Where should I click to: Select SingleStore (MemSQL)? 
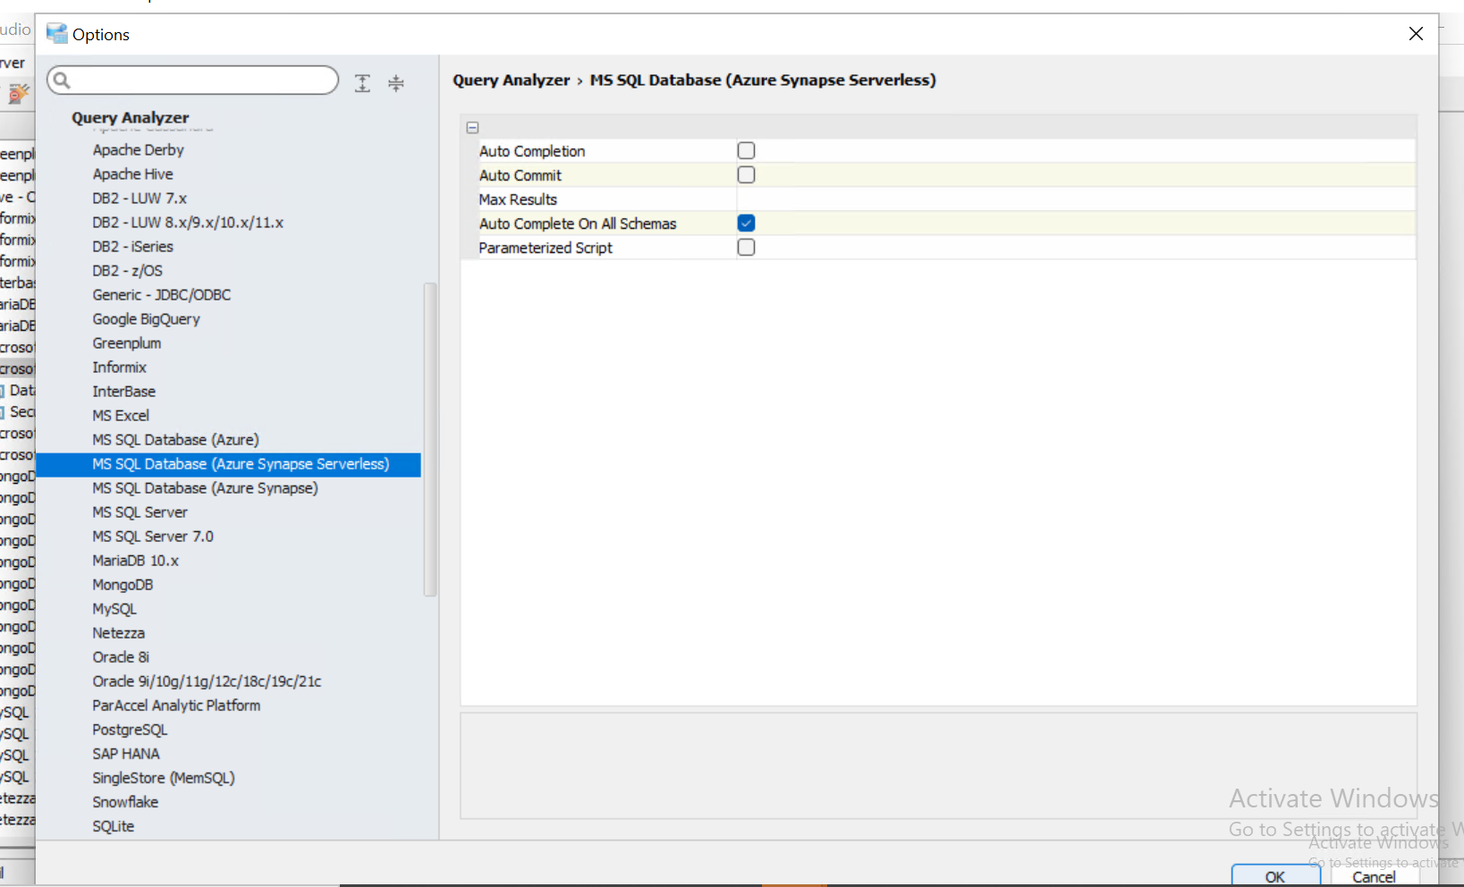[x=164, y=778]
